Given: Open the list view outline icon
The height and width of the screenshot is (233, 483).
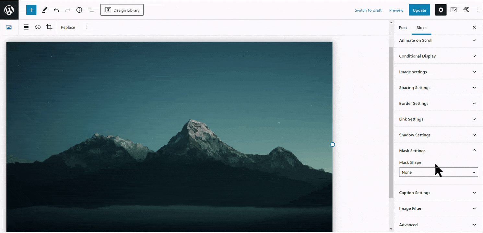Looking at the screenshot, I should pyautogui.click(x=91, y=10).
